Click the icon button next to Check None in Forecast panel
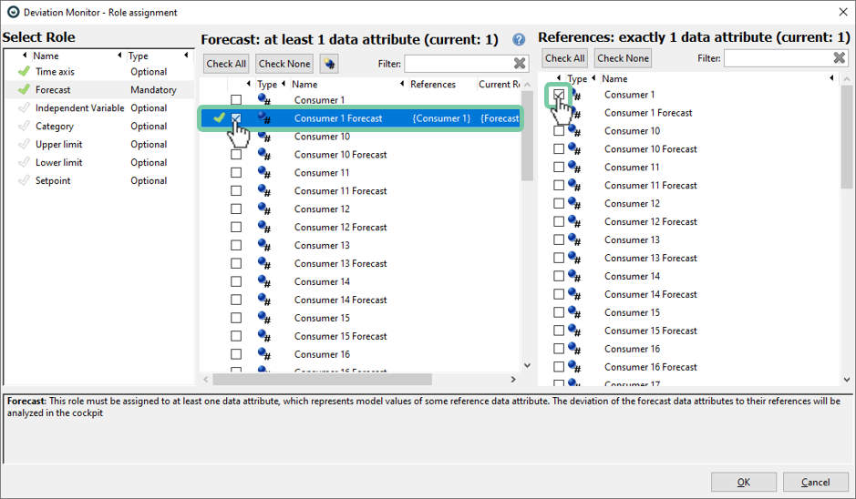 pos(329,64)
